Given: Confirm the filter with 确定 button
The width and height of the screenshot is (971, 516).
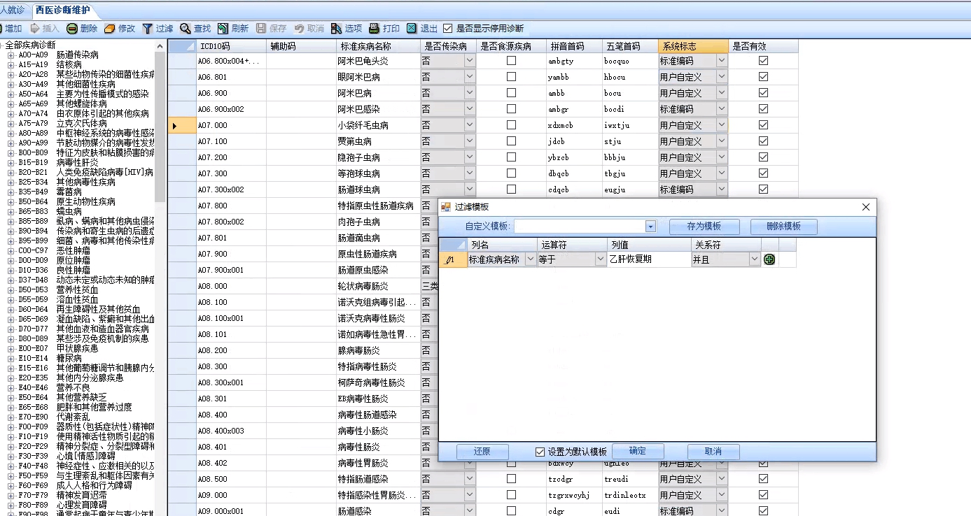Looking at the screenshot, I should (x=638, y=452).
